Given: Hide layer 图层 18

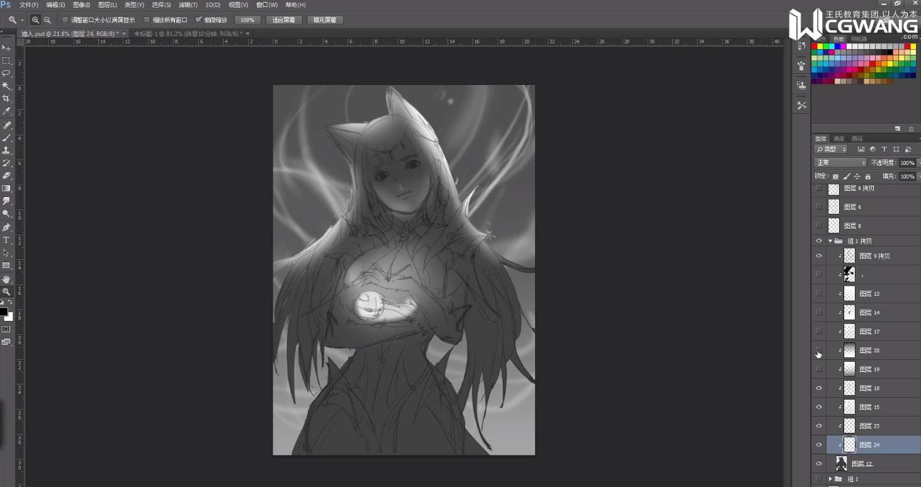Looking at the screenshot, I should tap(818, 388).
